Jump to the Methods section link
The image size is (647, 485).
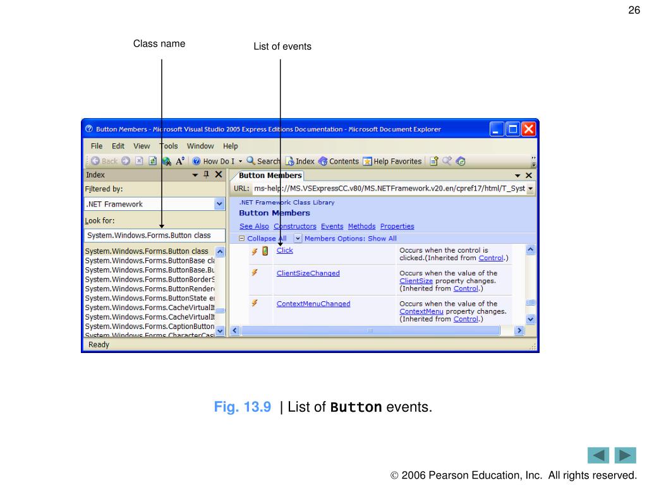[x=361, y=226]
